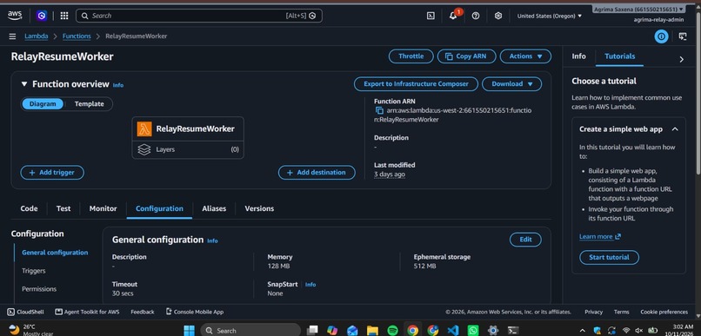Screen dimensions: 701x336
Task: Open the Info link next to SnapStart
Action: (310, 285)
